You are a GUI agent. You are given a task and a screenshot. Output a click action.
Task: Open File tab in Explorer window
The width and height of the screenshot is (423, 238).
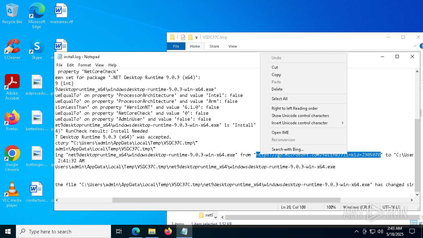point(176,46)
